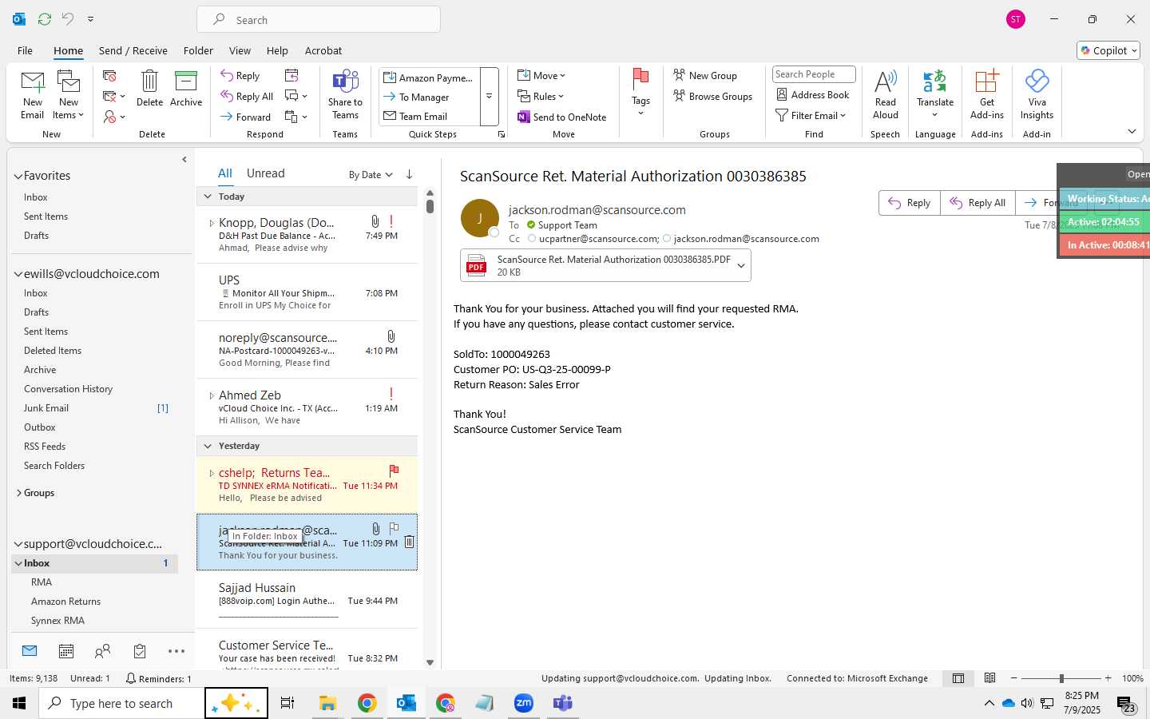The width and height of the screenshot is (1150, 719).
Task: Open Zoom from taskbar
Action: point(524,703)
